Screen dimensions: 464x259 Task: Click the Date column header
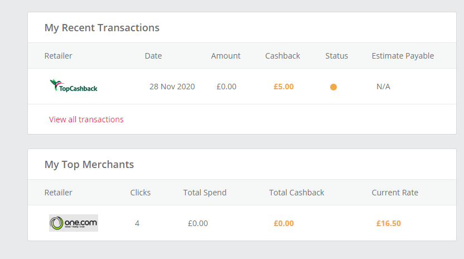click(x=153, y=56)
